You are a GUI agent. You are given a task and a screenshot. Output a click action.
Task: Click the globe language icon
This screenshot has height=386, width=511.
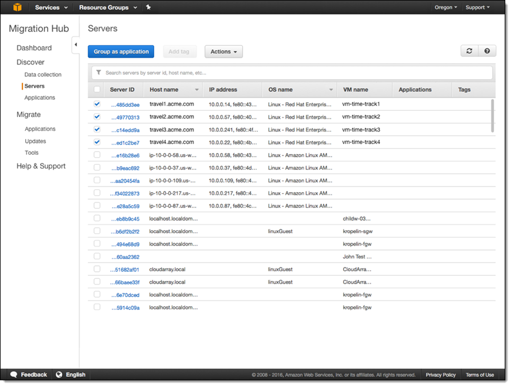(x=59, y=375)
